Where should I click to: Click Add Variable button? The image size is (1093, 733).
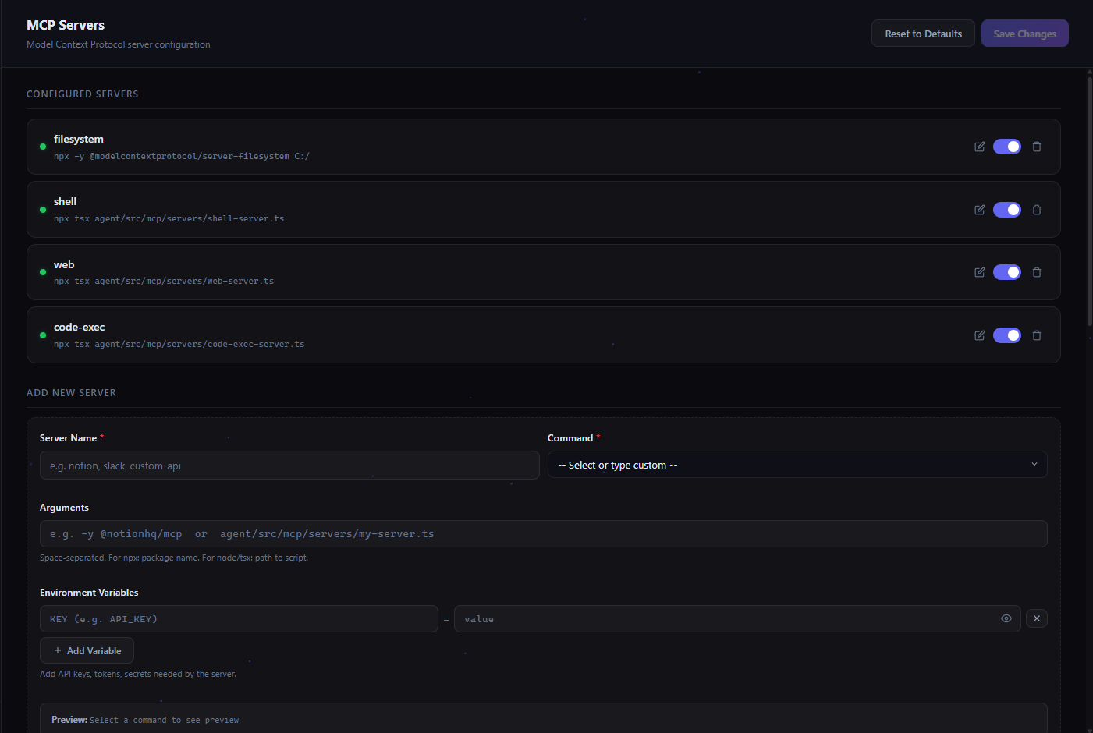click(x=87, y=650)
